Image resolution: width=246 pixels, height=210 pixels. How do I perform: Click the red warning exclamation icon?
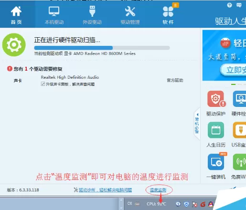click(x=10, y=69)
